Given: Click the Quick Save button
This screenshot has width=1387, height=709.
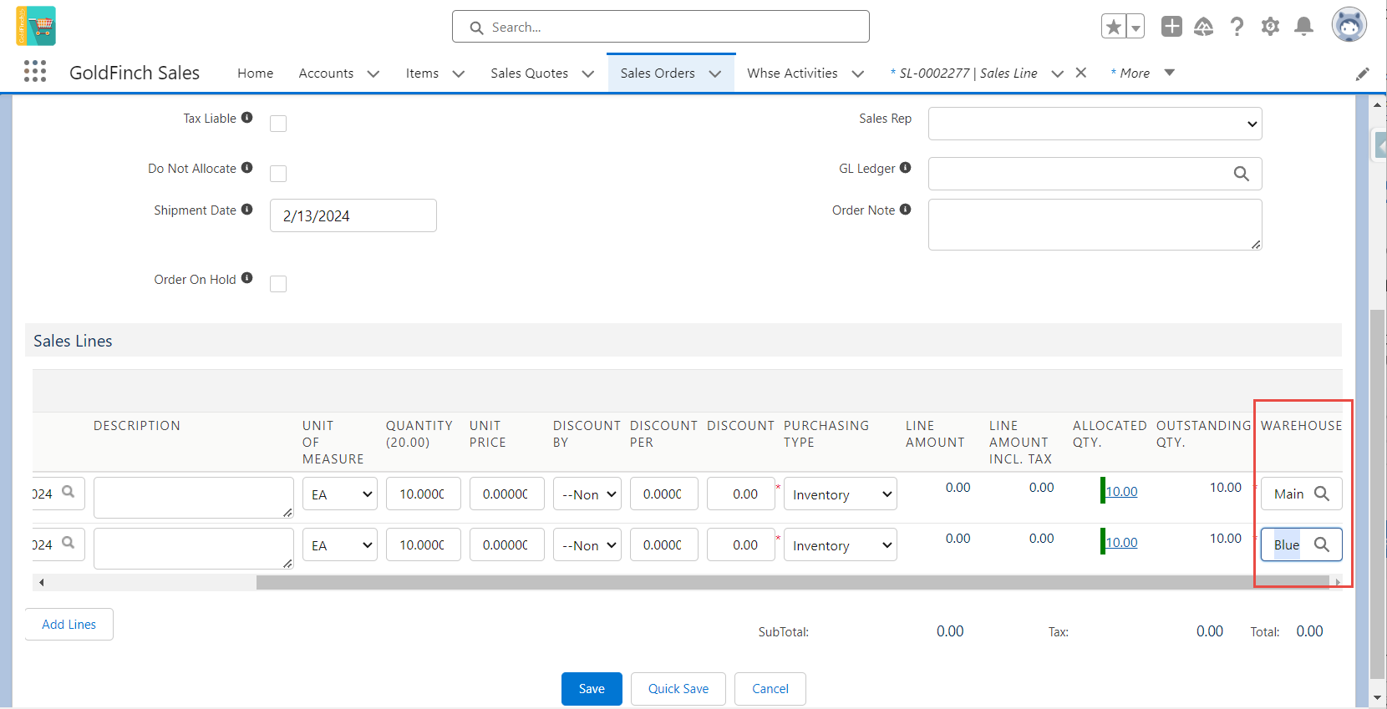Looking at the screenshot, I should [x=678, y=689].
